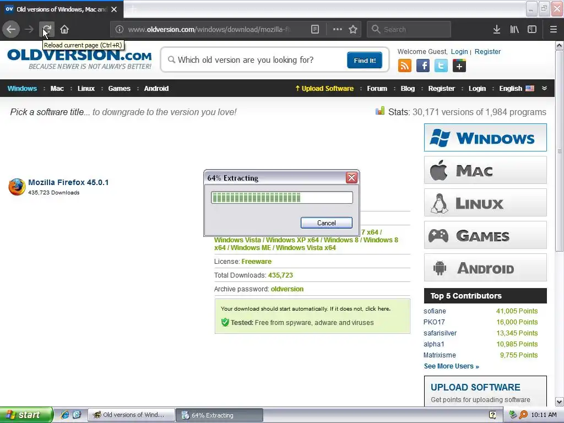
Task: Bookmark this page with the star icon
Action: 353,29
